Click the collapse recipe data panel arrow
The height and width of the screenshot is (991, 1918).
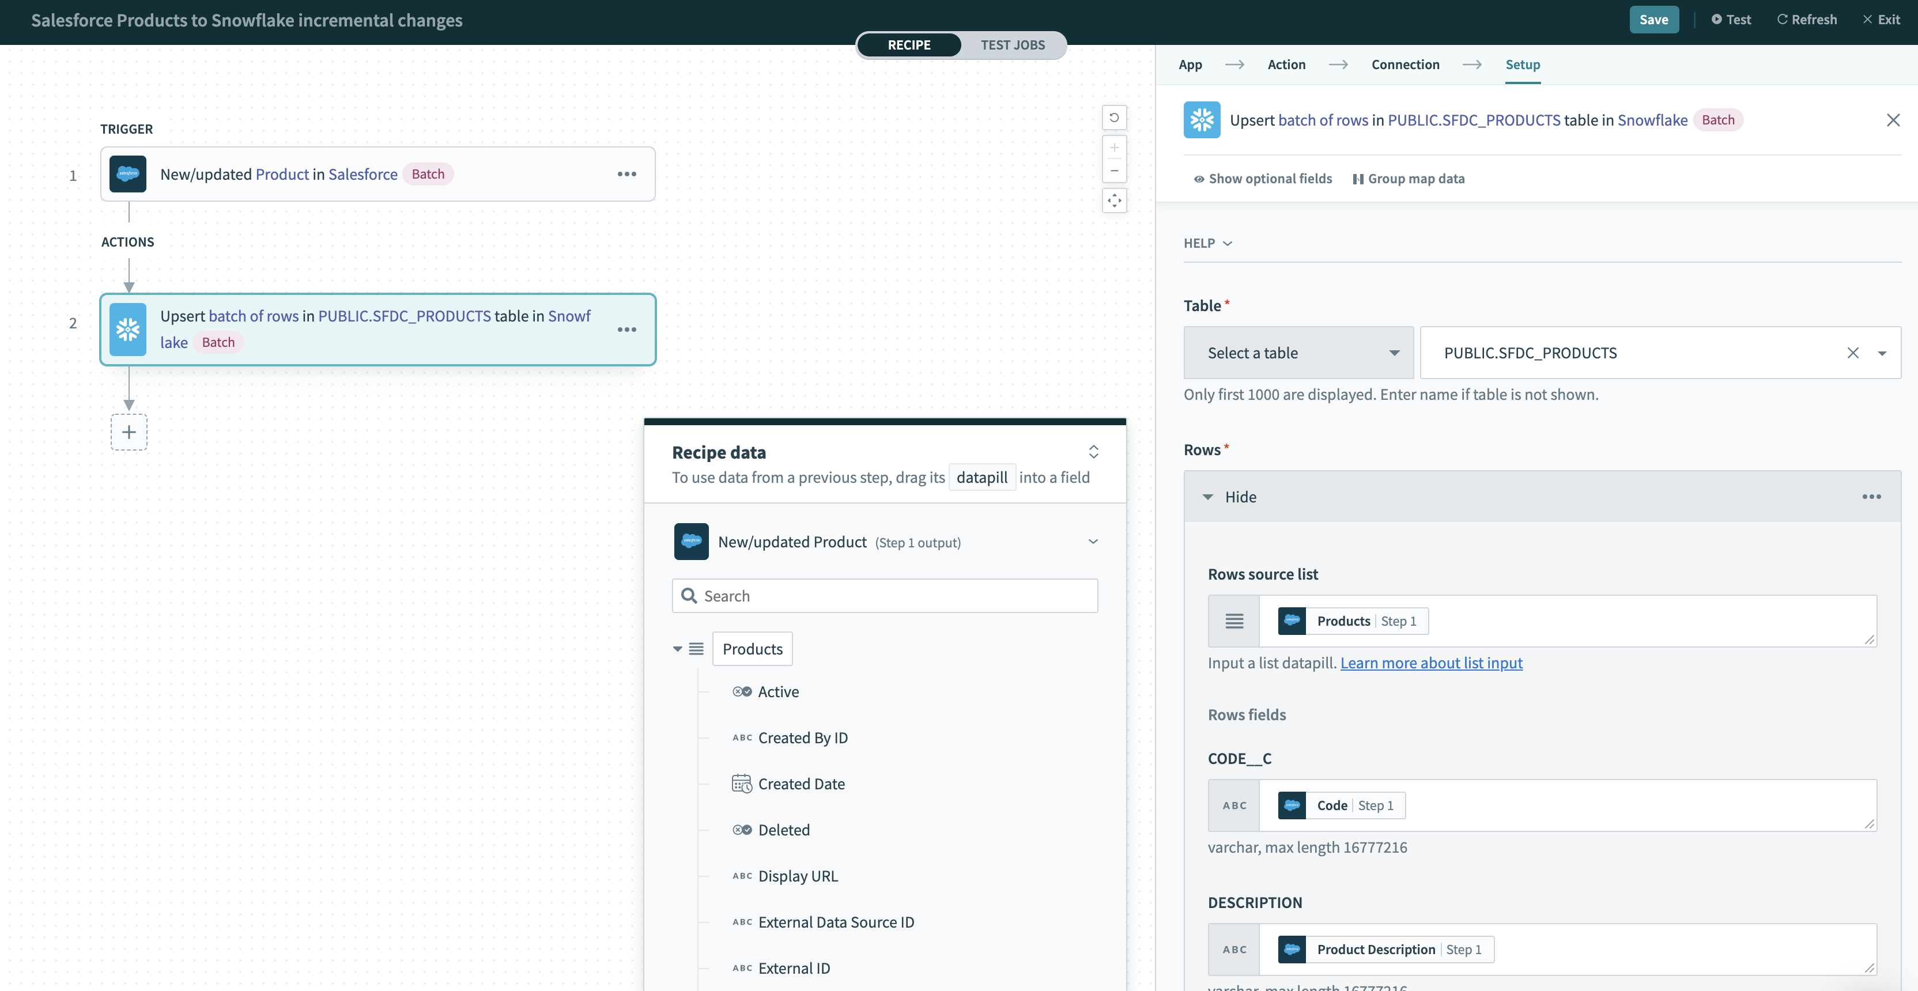coord(1094,451)
